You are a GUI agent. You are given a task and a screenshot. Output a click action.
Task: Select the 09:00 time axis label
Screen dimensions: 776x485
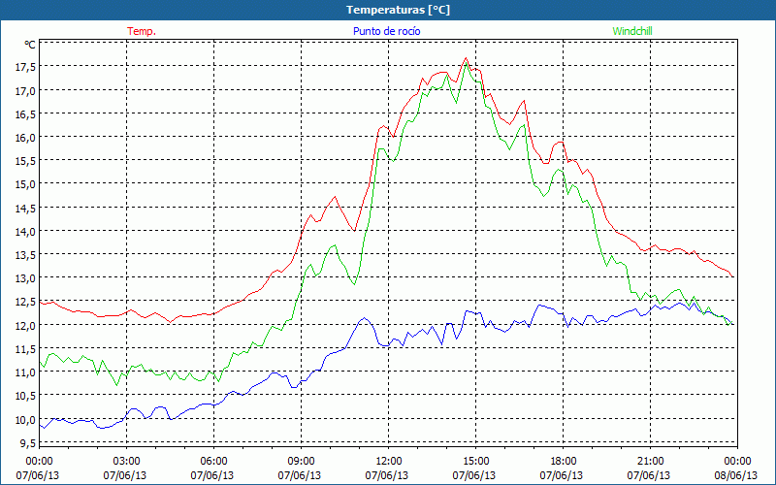(x=302, y=461)
